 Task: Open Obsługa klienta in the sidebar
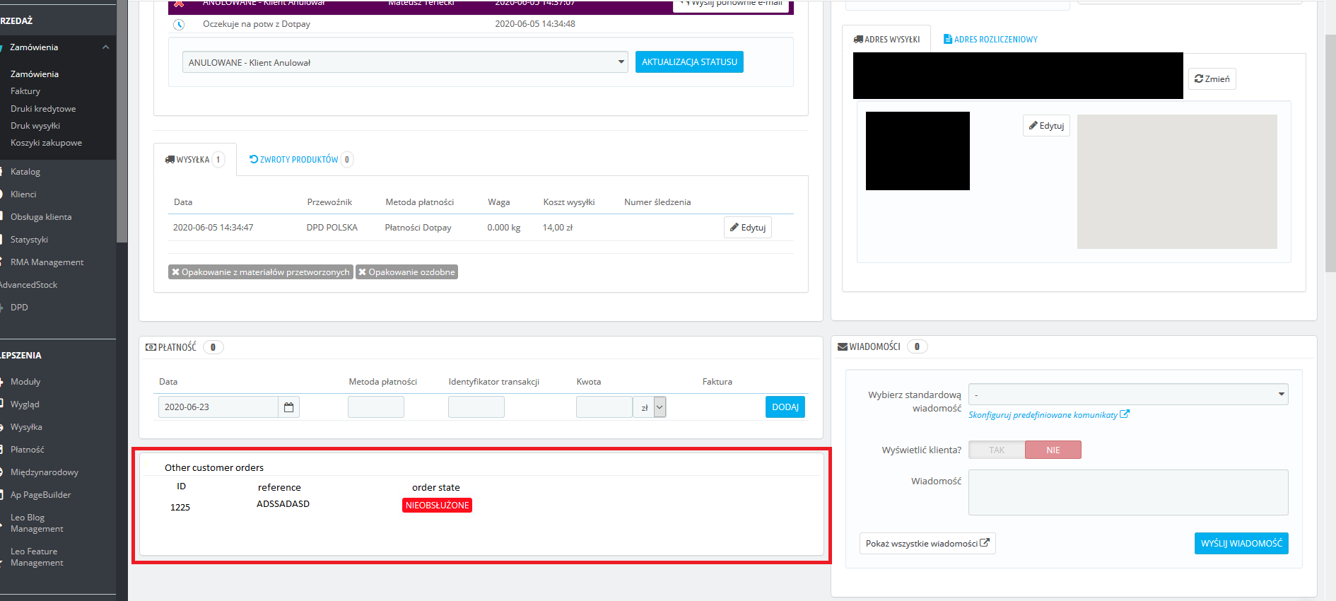(x=41, y=217)
